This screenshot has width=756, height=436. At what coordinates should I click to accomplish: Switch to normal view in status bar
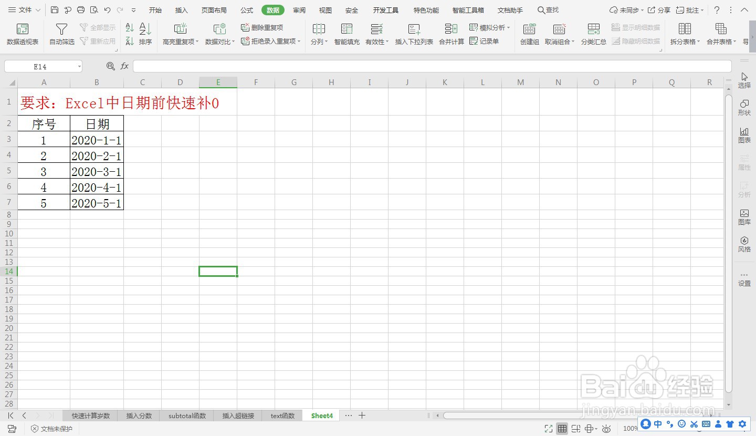[x=562, y=429]
